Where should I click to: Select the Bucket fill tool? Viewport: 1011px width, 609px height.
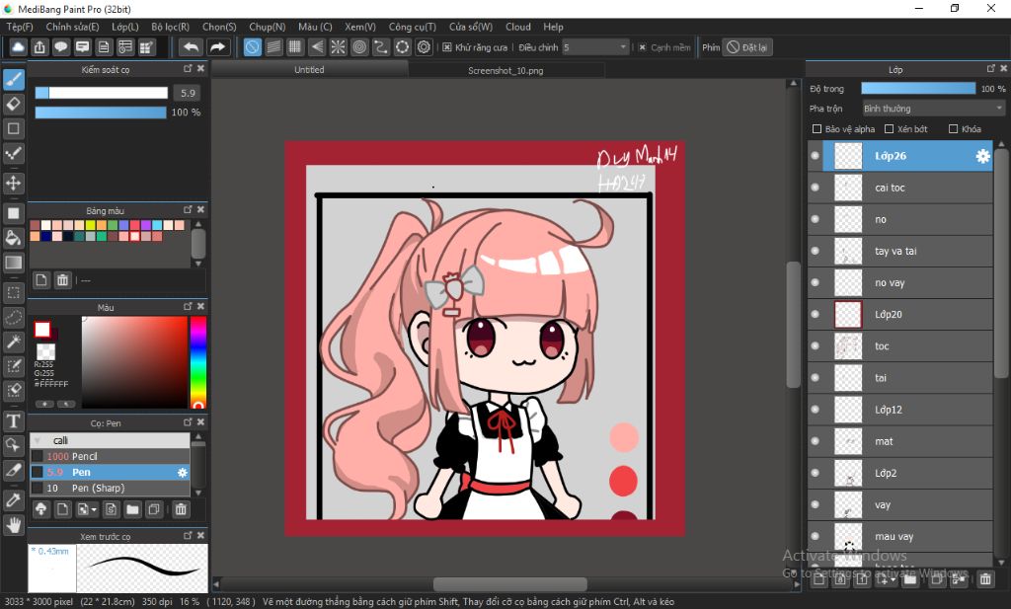point(14,238)
